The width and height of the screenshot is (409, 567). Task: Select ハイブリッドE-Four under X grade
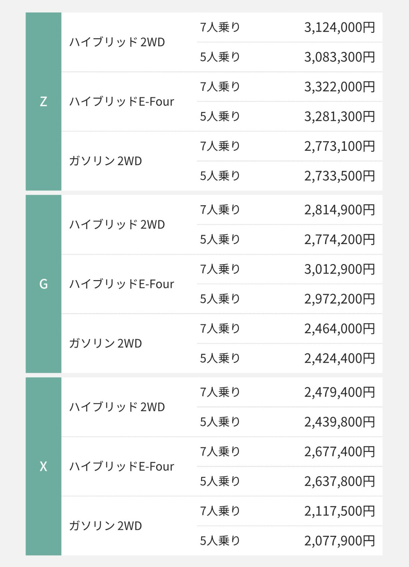coord(122,467)
